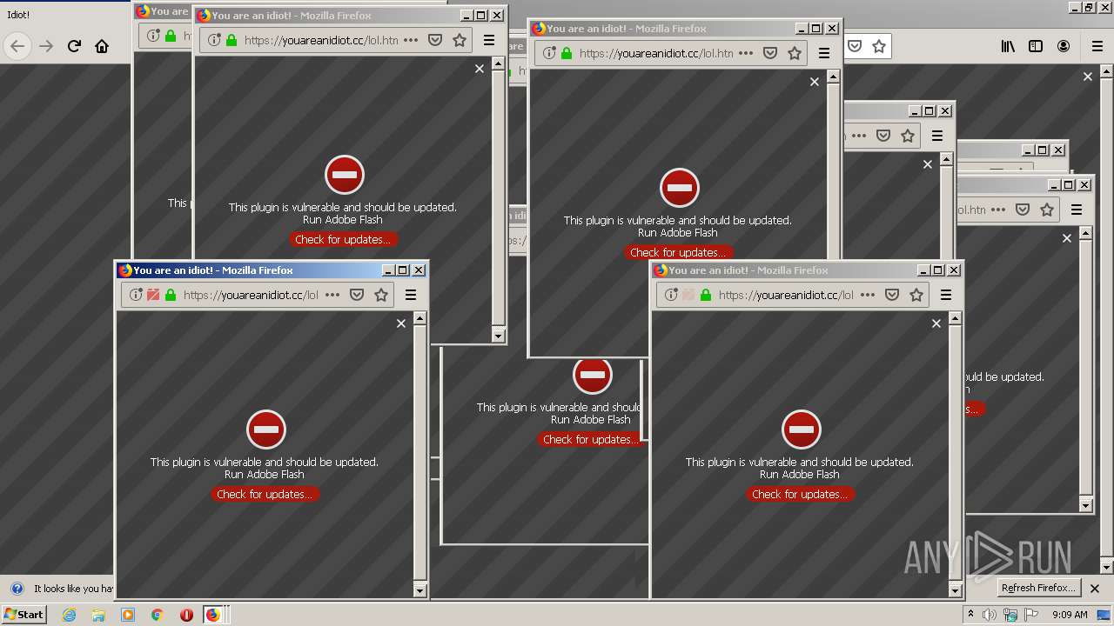The height and width of the screenshot is (626, 1114).
Task: Click Check for updates in the top-center lol.htn popup
Action: coord(678,252)
